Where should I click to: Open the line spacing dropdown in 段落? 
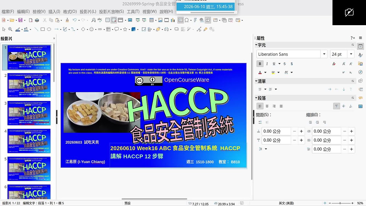(266, 149)
